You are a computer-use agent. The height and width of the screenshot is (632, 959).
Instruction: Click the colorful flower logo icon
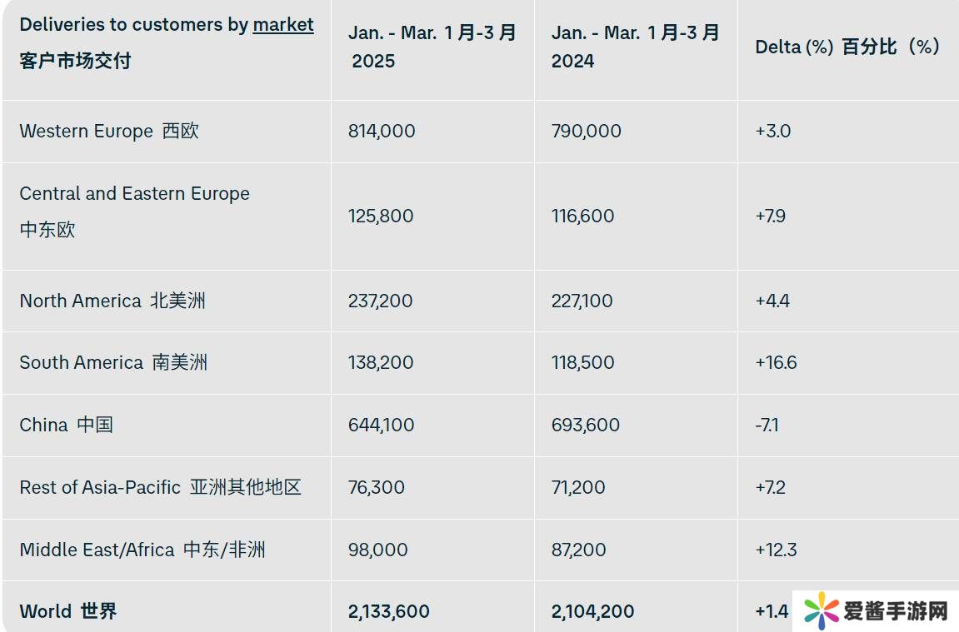[x=821, y=611]
